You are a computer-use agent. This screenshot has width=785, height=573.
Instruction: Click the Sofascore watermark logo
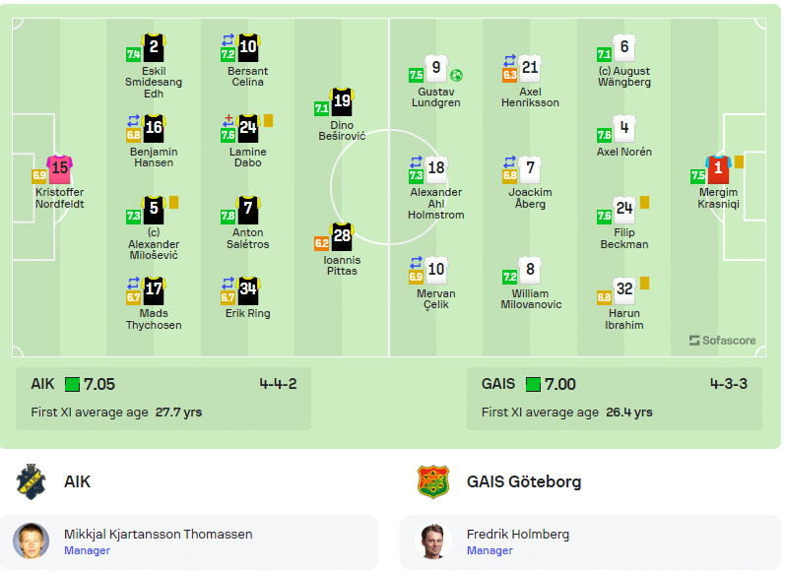722,341
